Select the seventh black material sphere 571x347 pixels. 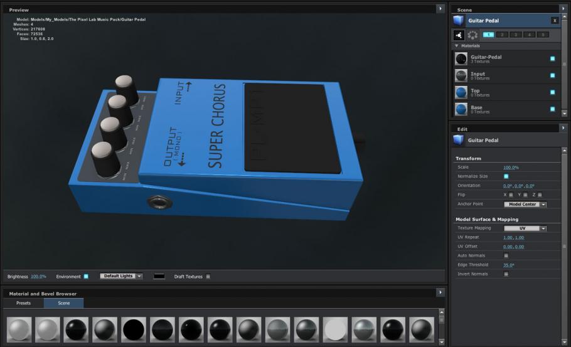(191, 329)
